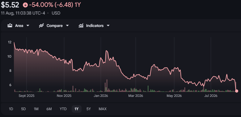Expand the Compare dropdown arrow
The width and height of the screenshot is (241, 117).
67,26
